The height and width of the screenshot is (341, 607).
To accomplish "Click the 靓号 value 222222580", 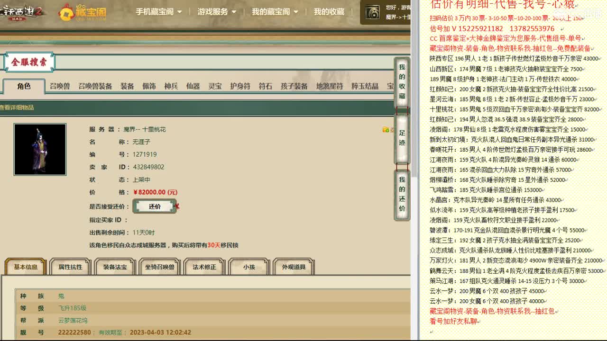I will click(x=74, y=332).
